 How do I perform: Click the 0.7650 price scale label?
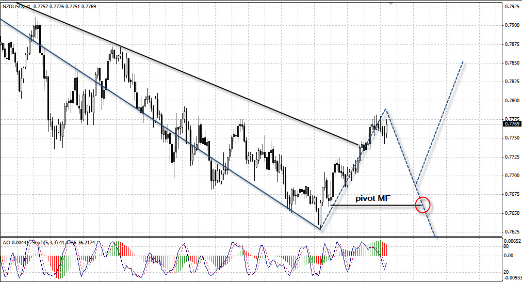click(x=512, y=213)
